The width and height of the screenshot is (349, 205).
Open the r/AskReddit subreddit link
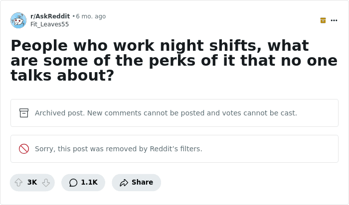click(x=50, y=16)
